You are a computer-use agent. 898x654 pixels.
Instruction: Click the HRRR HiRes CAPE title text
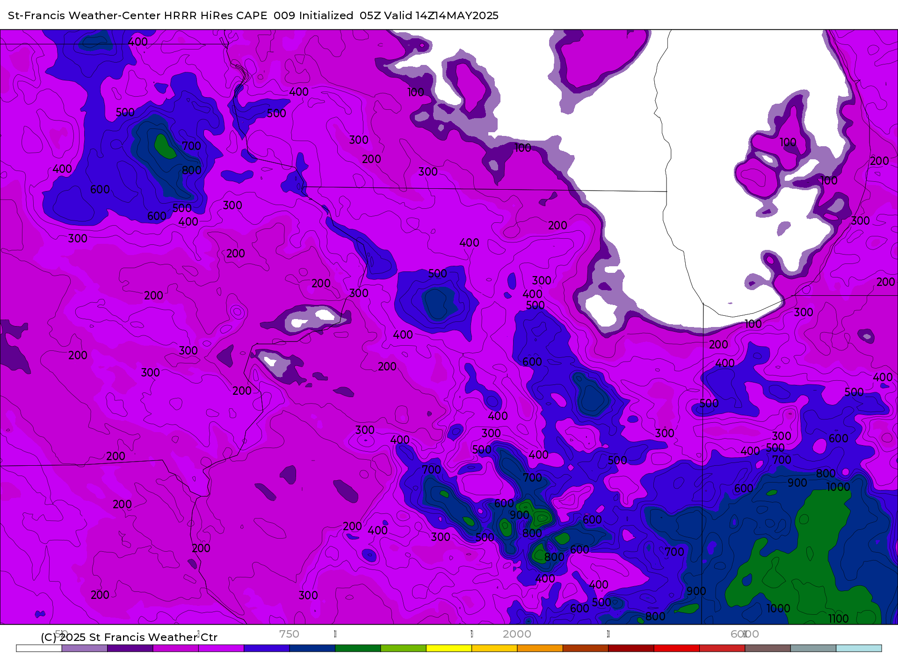pos(216,15)
